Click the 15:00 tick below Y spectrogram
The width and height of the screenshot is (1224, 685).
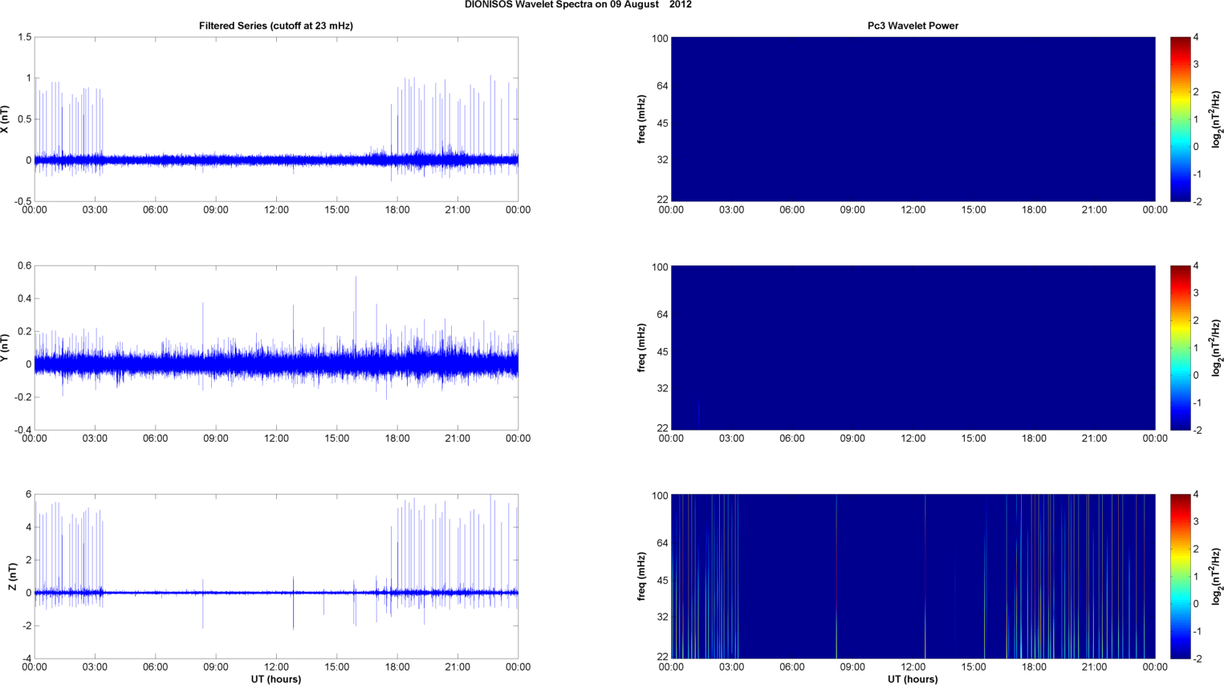point(974,439)
